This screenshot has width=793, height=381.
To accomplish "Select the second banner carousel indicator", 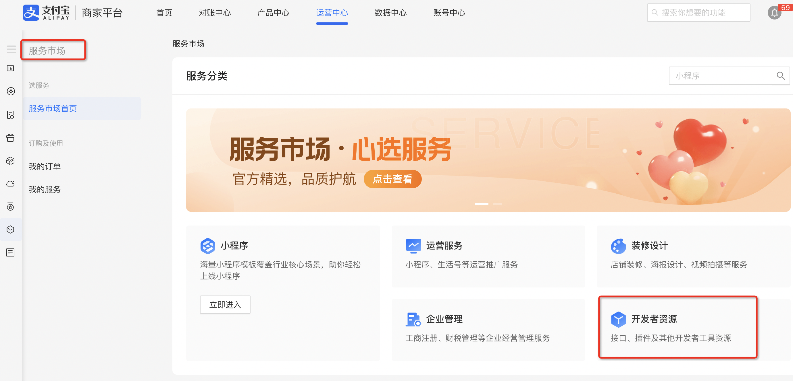I will coord(497,204).
